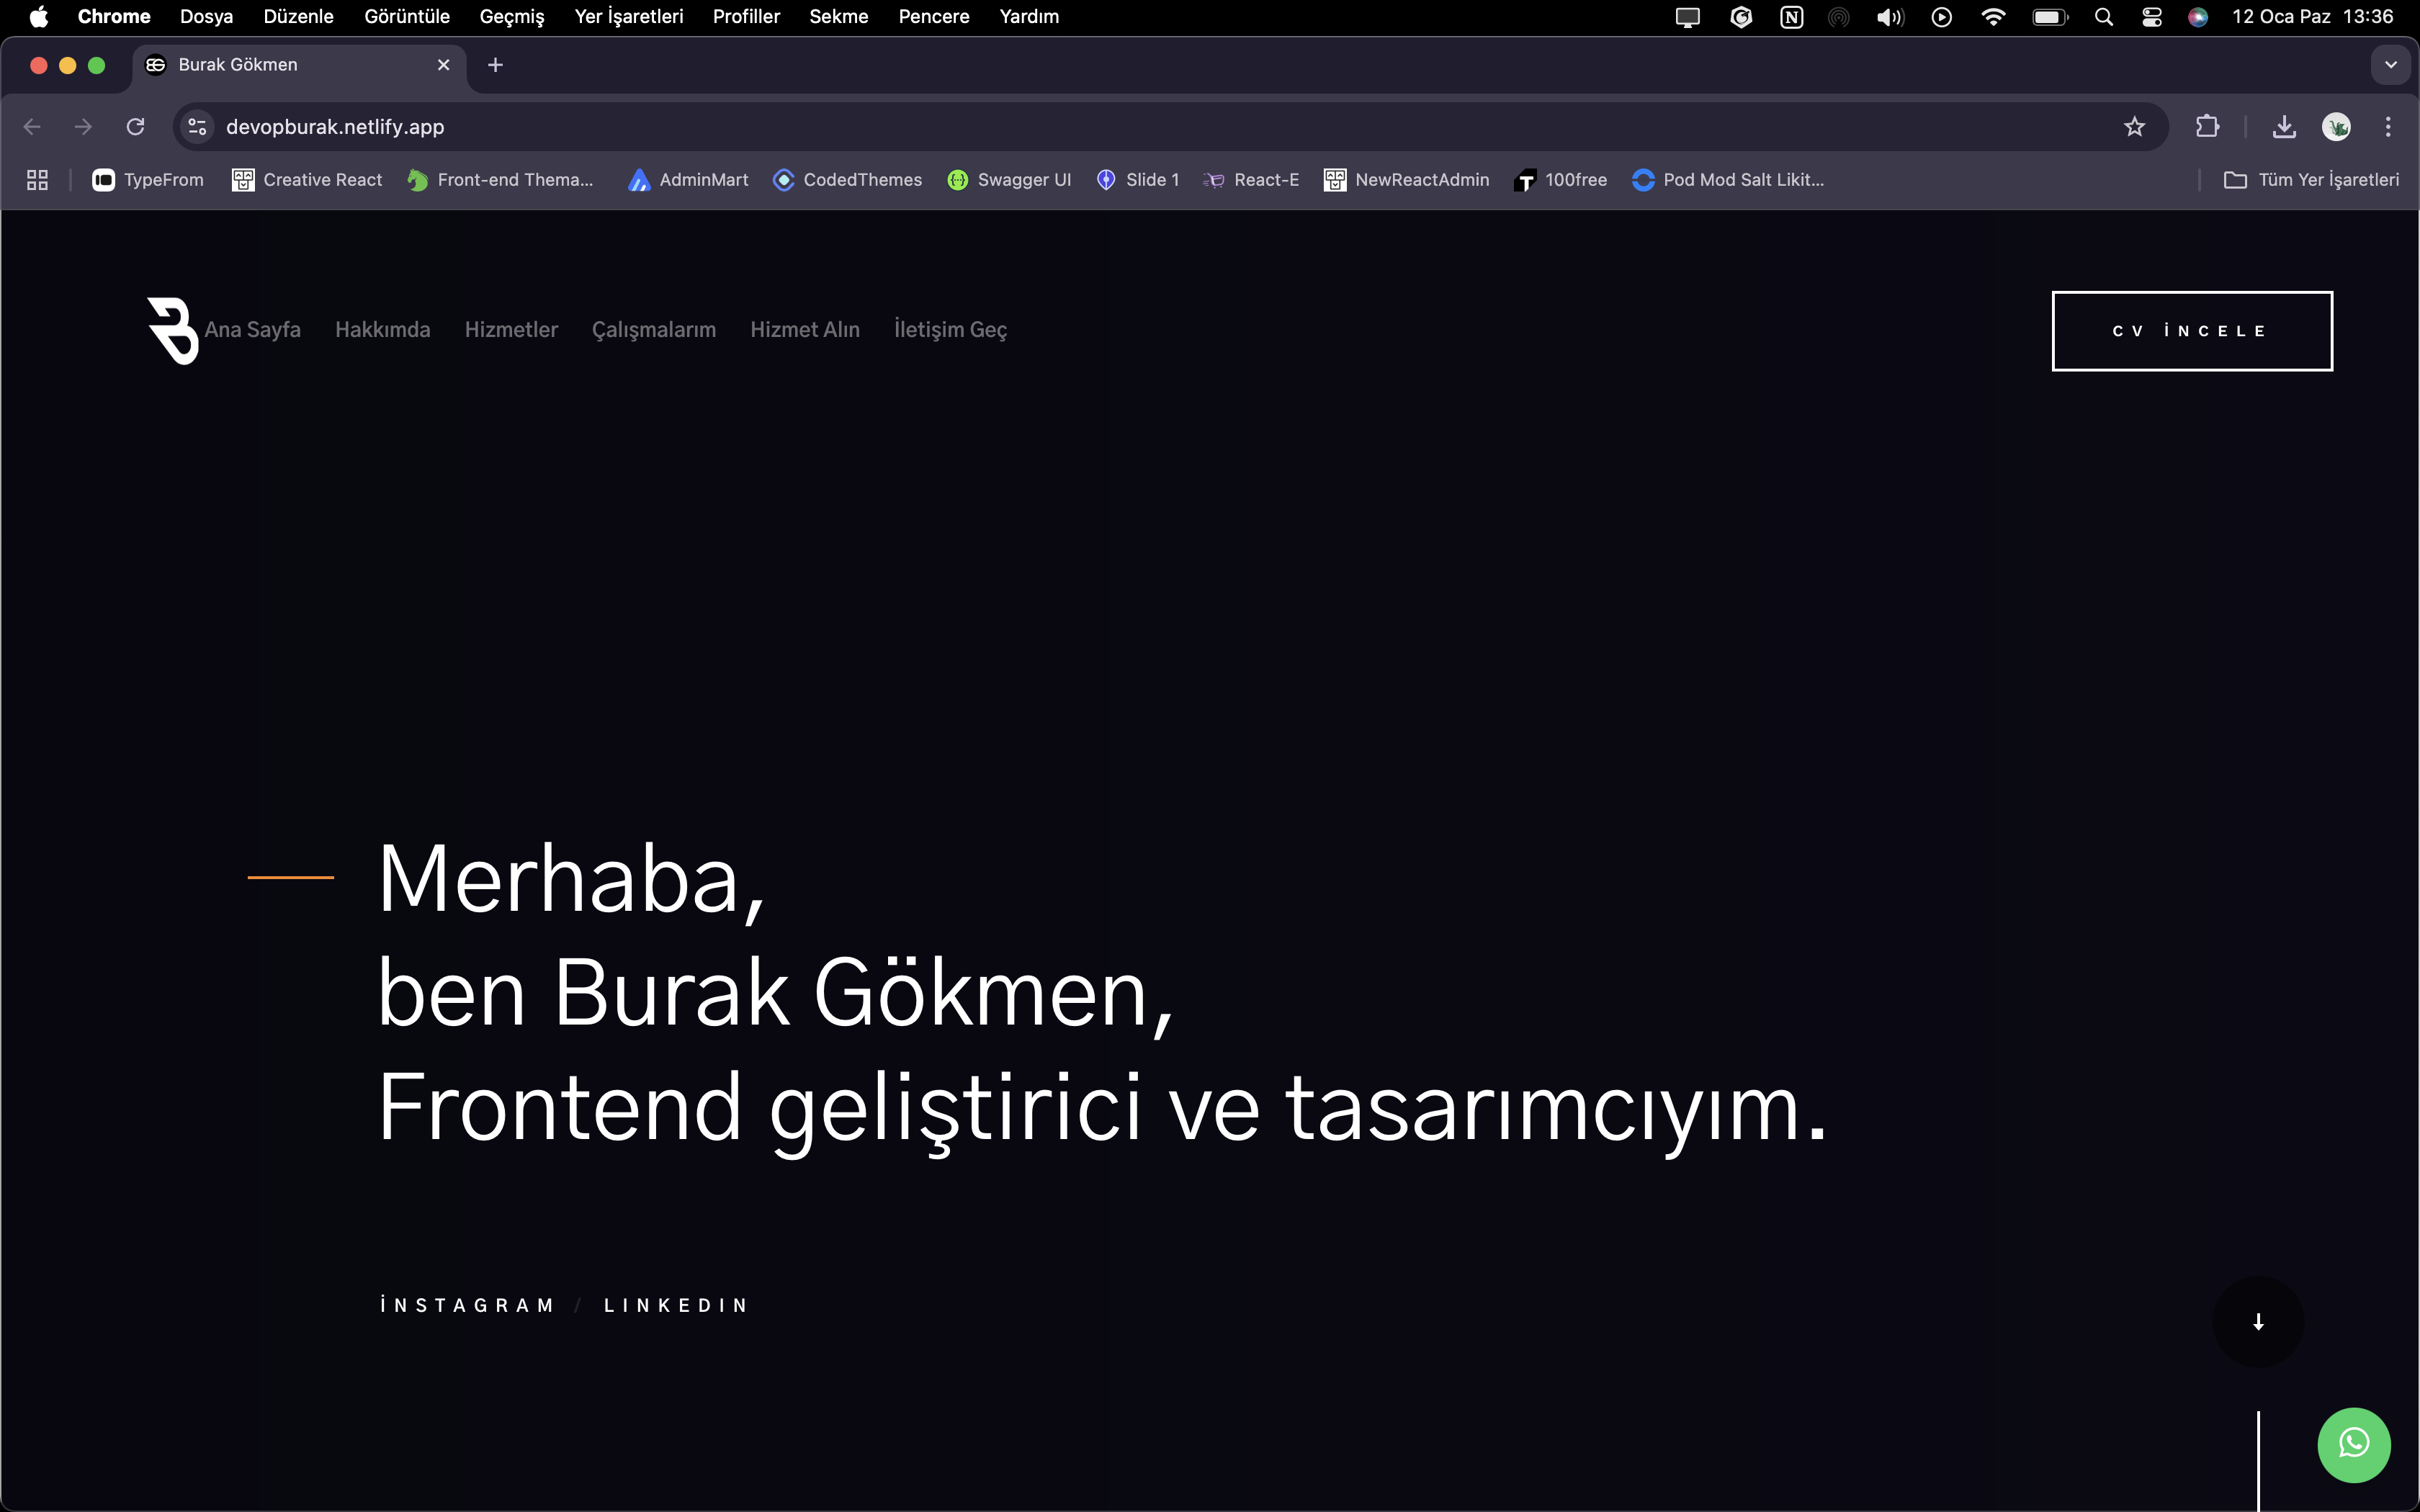Image resolution: width=2420 pixels, height=1512 pixels.
Task: Open Chrome three-dot menu
Action: pos(2388,127)
